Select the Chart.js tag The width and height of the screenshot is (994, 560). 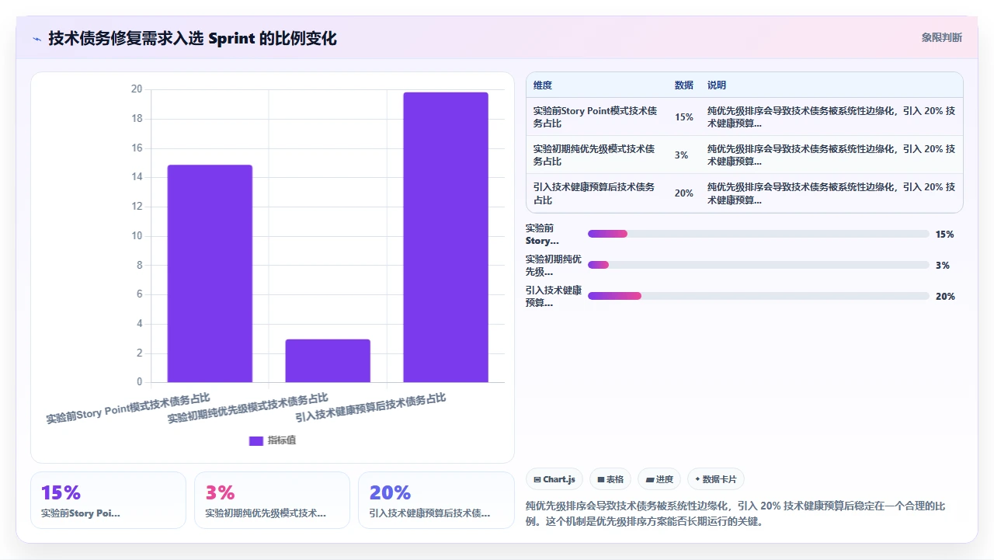pos(554,479)
